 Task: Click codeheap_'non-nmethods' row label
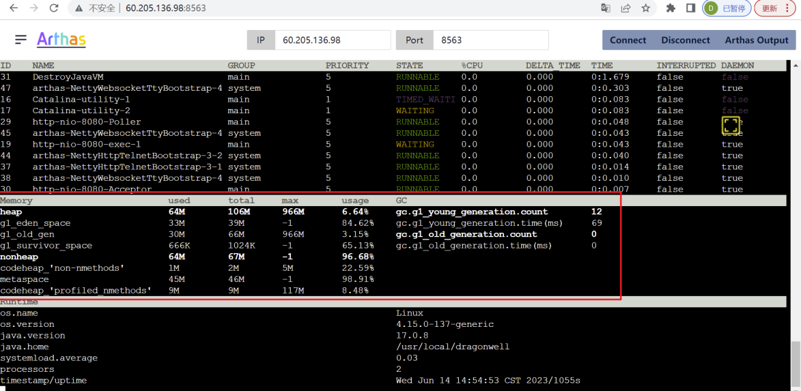[62, 268]
